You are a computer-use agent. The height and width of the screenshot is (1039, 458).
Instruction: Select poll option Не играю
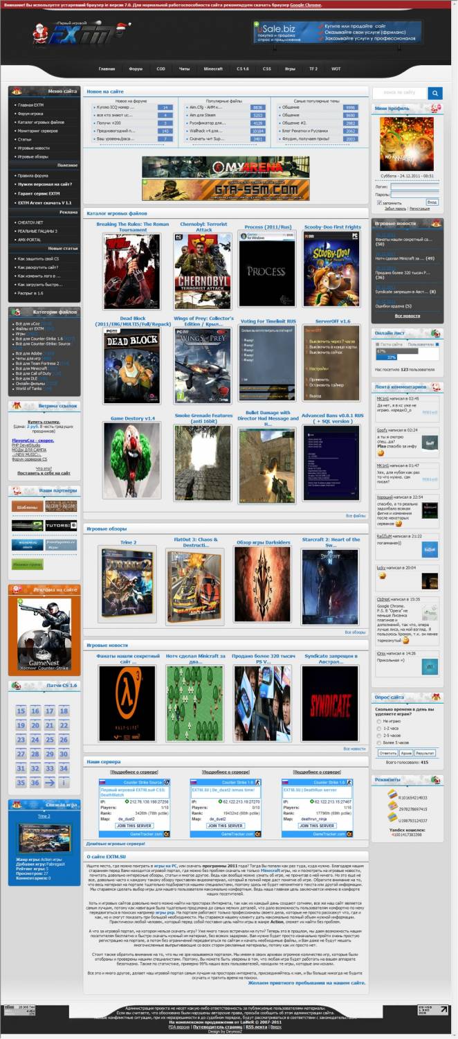click(378, 721)
